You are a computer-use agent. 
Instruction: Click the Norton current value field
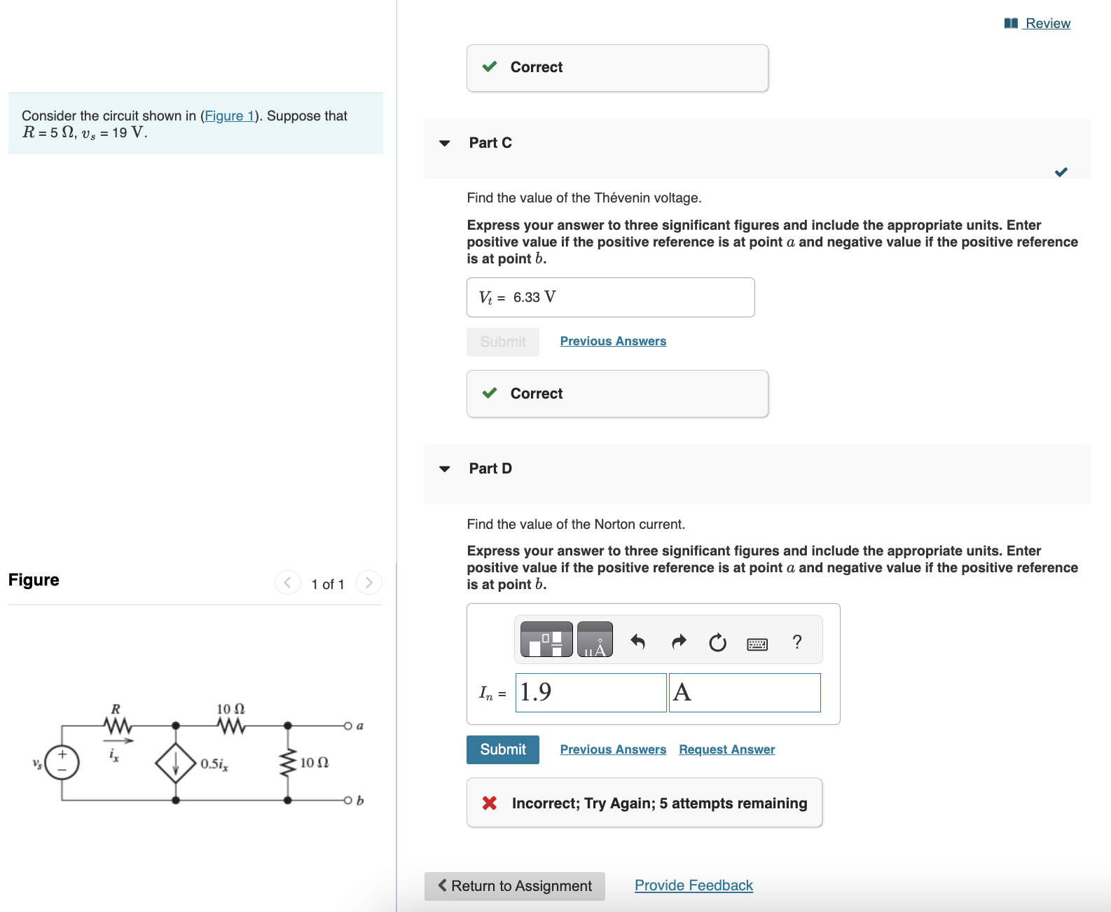point(591,693)
